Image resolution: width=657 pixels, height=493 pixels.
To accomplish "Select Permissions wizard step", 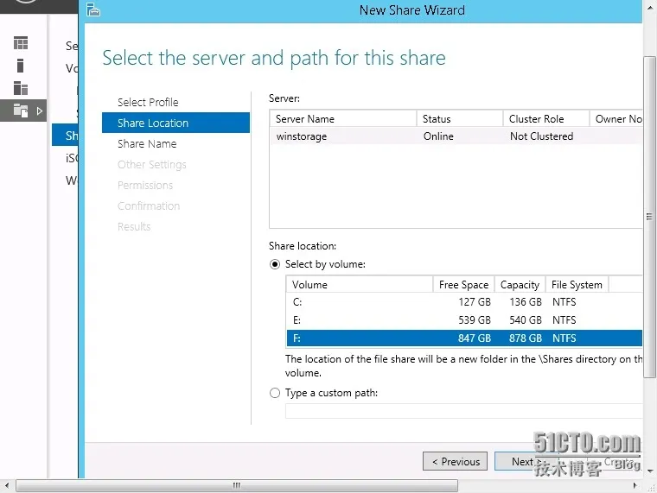I will pos(145,186).
